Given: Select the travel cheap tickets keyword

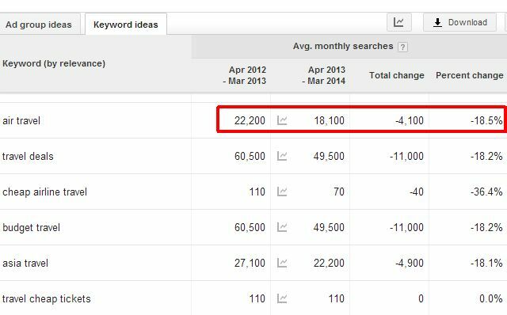Looking at the screenshot, I should click(47, 298).
